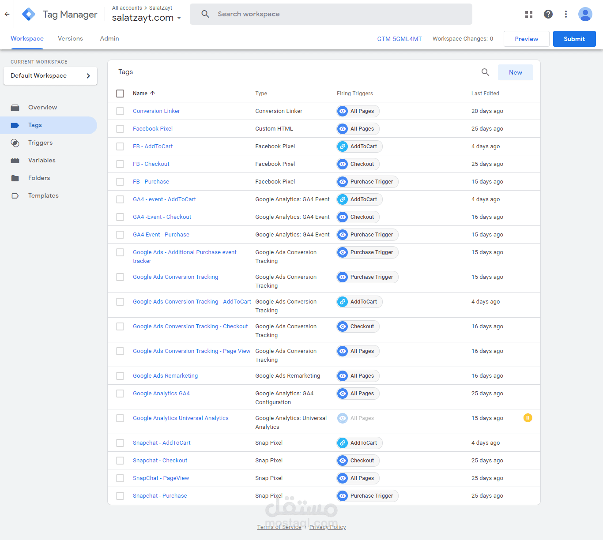Select Tags in the sidebar
This screenshot has height=540, width=603.
tap(49, 125)
